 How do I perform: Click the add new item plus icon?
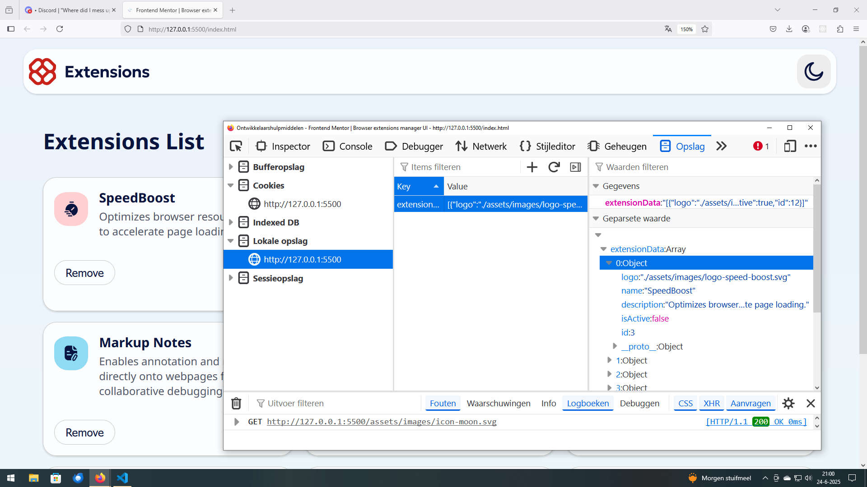(532, 167)
